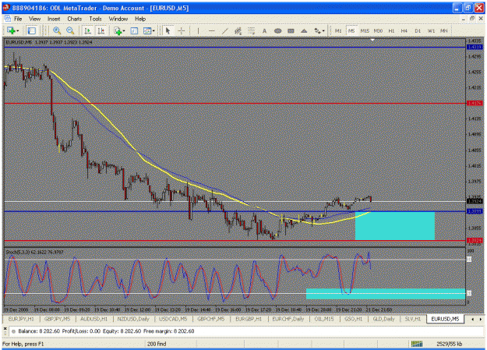Click the connection status bars icon
The height and width of the screenshot is (350, 487).
(417, 344)
